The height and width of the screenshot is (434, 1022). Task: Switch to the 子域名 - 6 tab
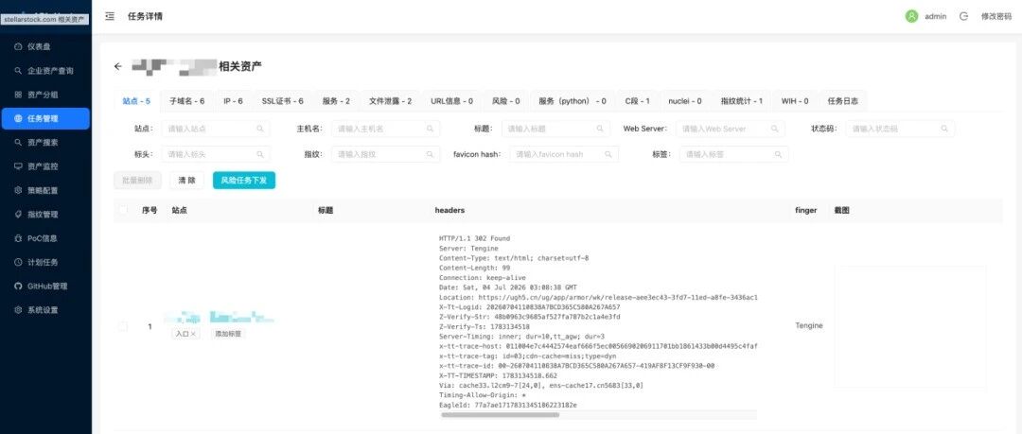[x=187, y=101]
